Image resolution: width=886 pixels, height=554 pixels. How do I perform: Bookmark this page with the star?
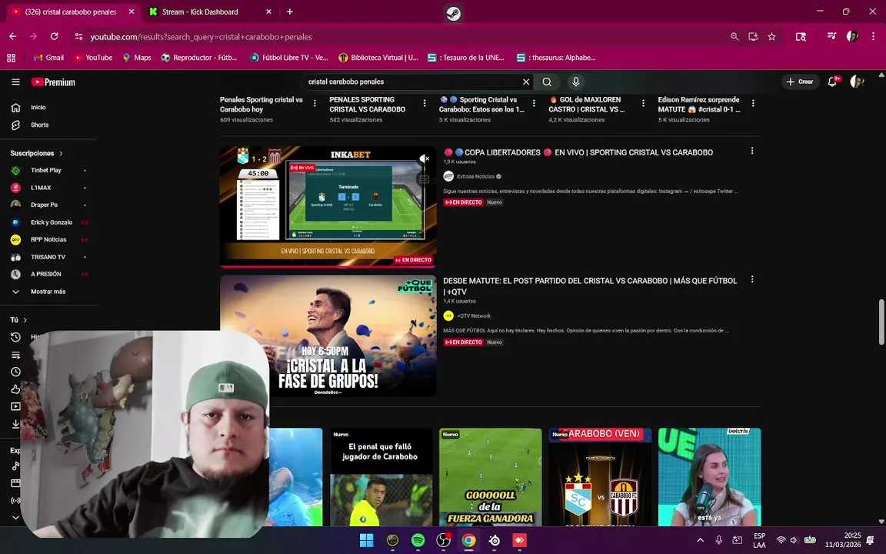(x=772, y=36)
